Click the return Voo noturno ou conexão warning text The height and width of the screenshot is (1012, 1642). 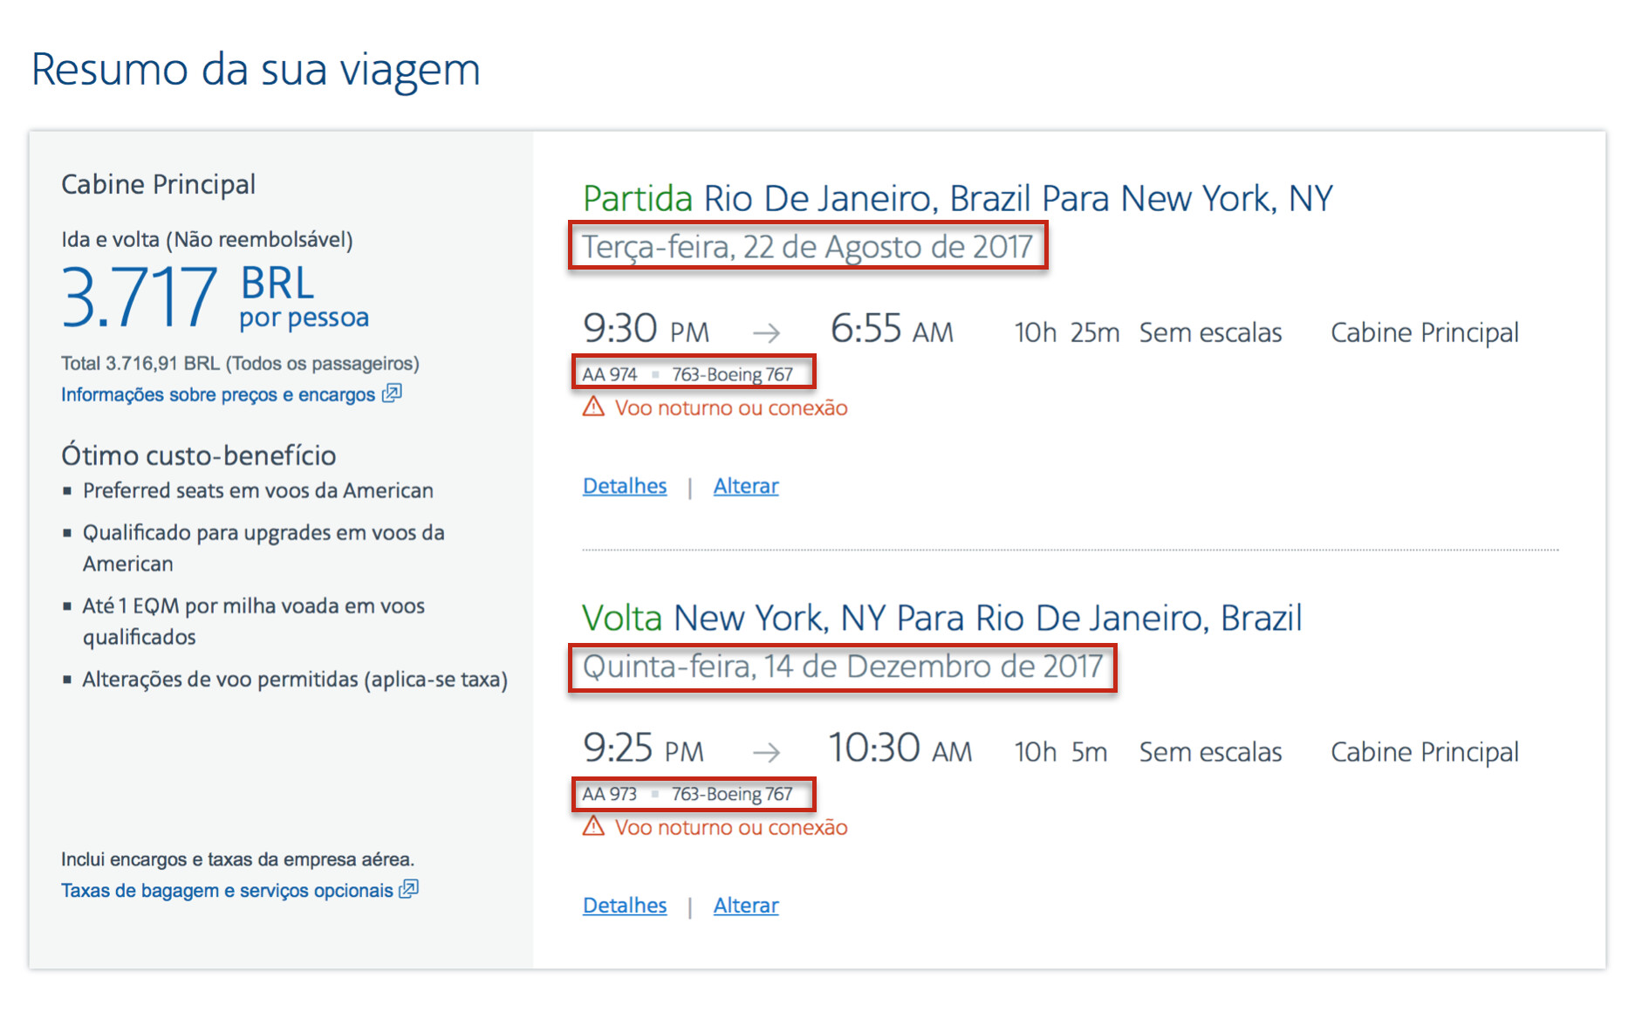tap(731, 828)
